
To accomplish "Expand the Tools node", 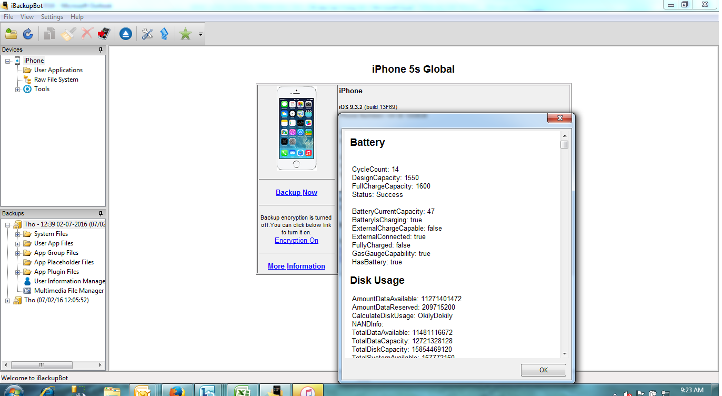I will (18, 90).
